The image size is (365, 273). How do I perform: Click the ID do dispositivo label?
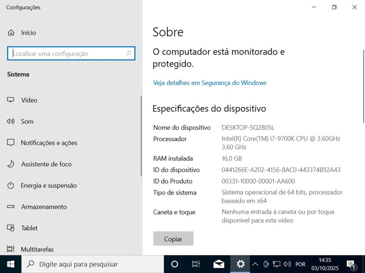pyautogui.click(x=176, y=170)
